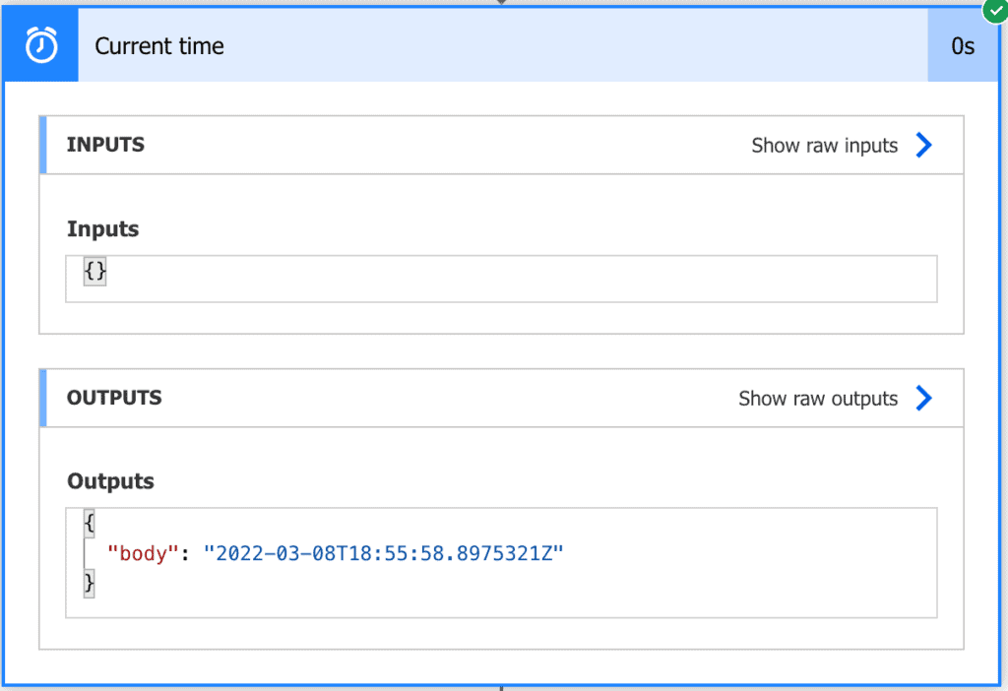The height and width of the screenshot is (691, 1008).
Task: Click the empty braces icon in Inputs
Action: point(94,271)
